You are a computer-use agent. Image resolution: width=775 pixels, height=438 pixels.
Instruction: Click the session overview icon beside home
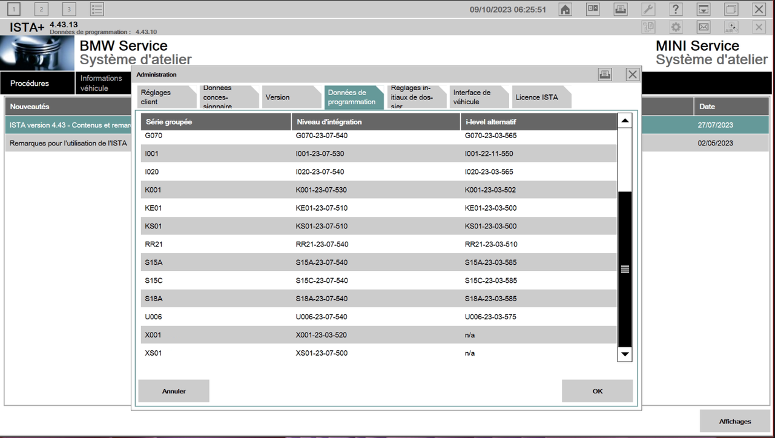[x=593, y=9]
